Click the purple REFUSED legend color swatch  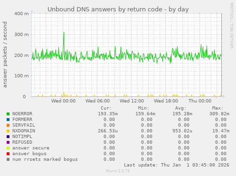click(x=8, y=142)
